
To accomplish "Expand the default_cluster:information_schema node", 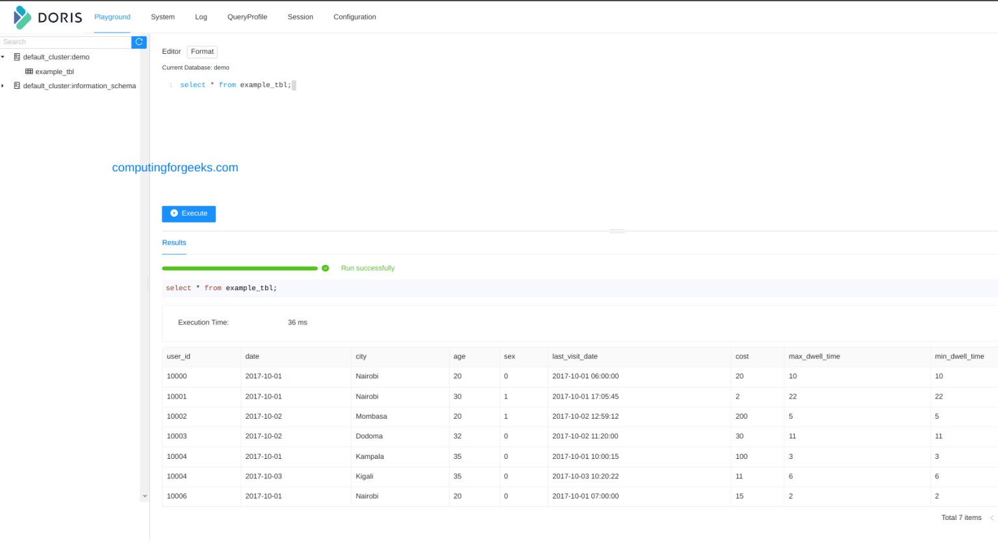I will [x=3, y=86].
